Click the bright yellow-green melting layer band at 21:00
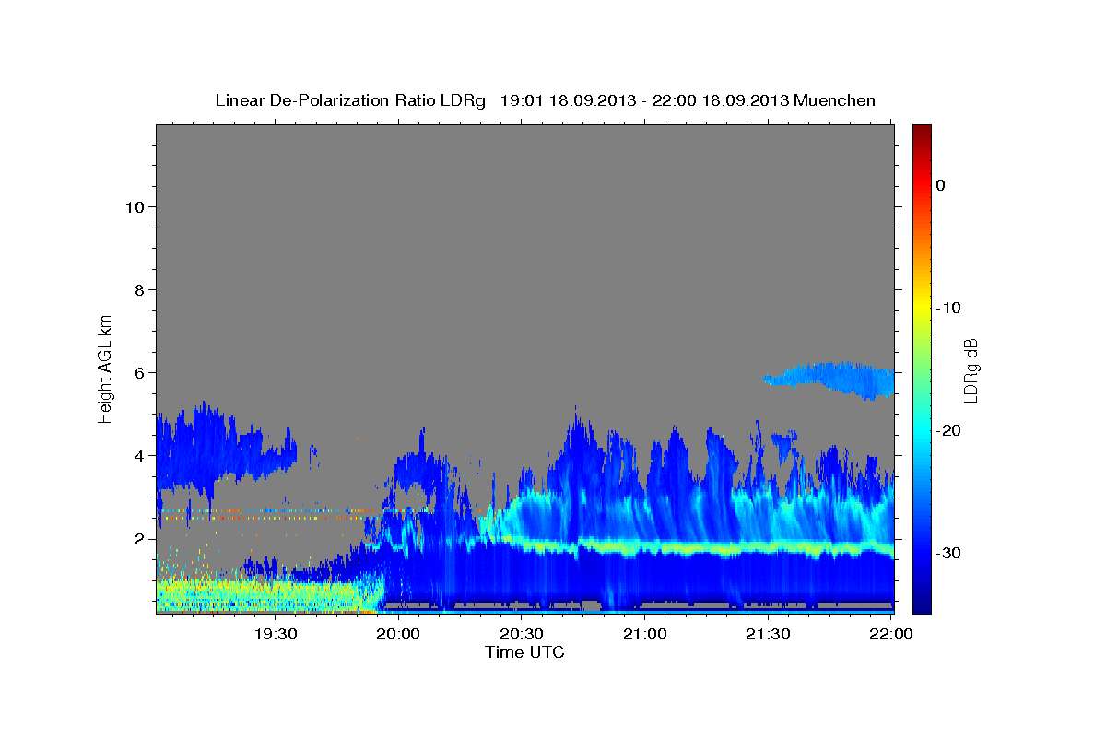1106x737 pixels. click(645, 548)
